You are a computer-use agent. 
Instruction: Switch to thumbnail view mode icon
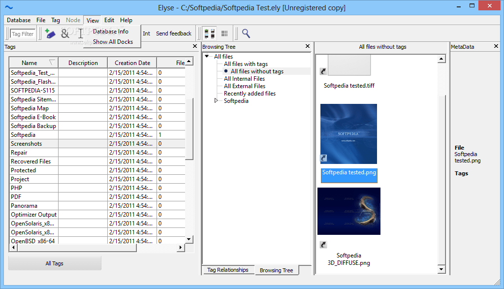(x=210, y=33)
